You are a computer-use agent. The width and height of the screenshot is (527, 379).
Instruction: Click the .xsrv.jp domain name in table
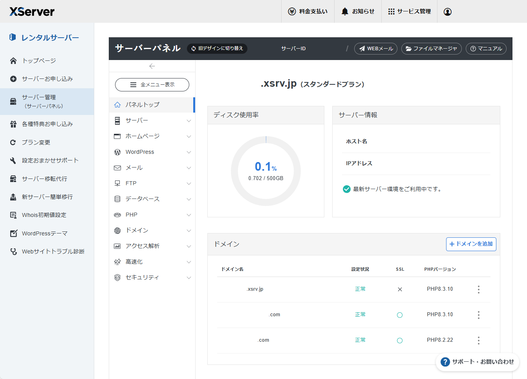click(254, 289)
